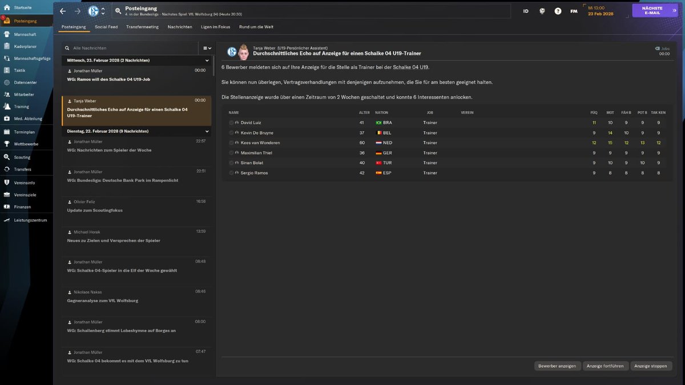
Task: Sort applicants by NATION column
Action: click(381, 112)
